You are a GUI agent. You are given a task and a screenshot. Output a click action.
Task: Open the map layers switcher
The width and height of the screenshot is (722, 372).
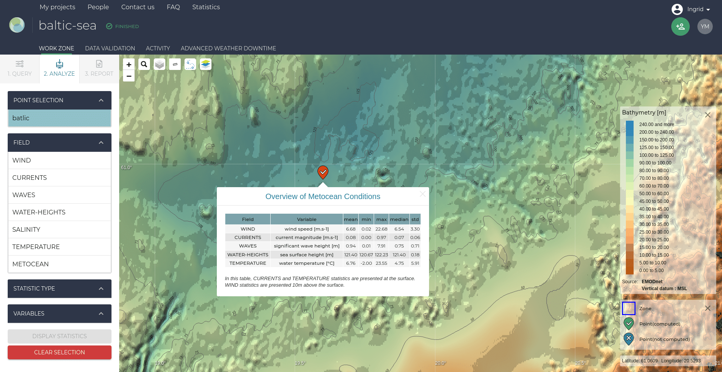(160, 64)
